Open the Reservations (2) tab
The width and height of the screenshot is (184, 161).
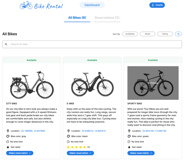click(x=107, y=18)
